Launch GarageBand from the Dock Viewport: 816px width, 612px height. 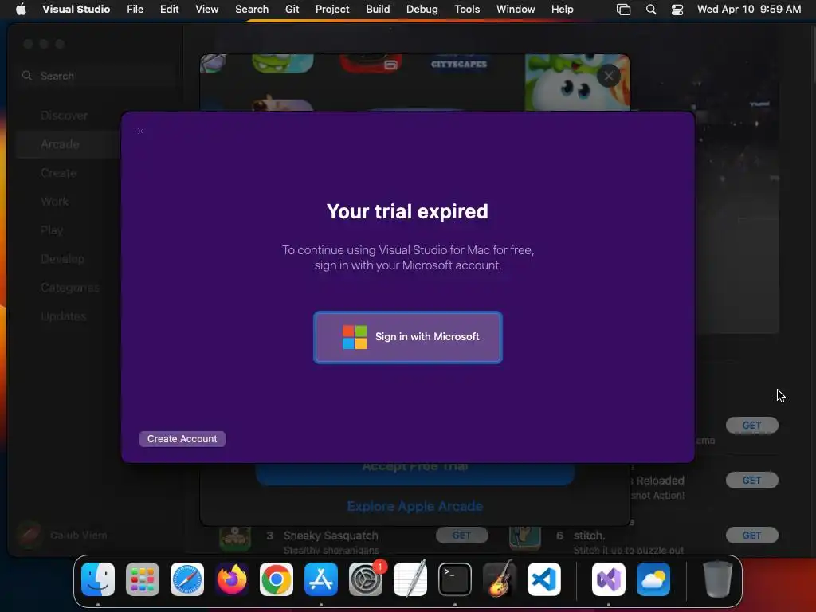pos(500,579)
